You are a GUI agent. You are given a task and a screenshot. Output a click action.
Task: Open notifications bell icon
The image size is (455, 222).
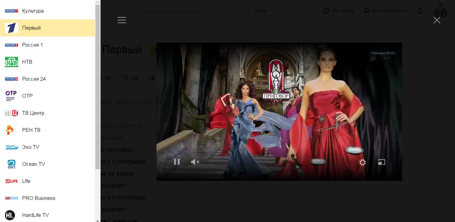click(x=420, y=11)
